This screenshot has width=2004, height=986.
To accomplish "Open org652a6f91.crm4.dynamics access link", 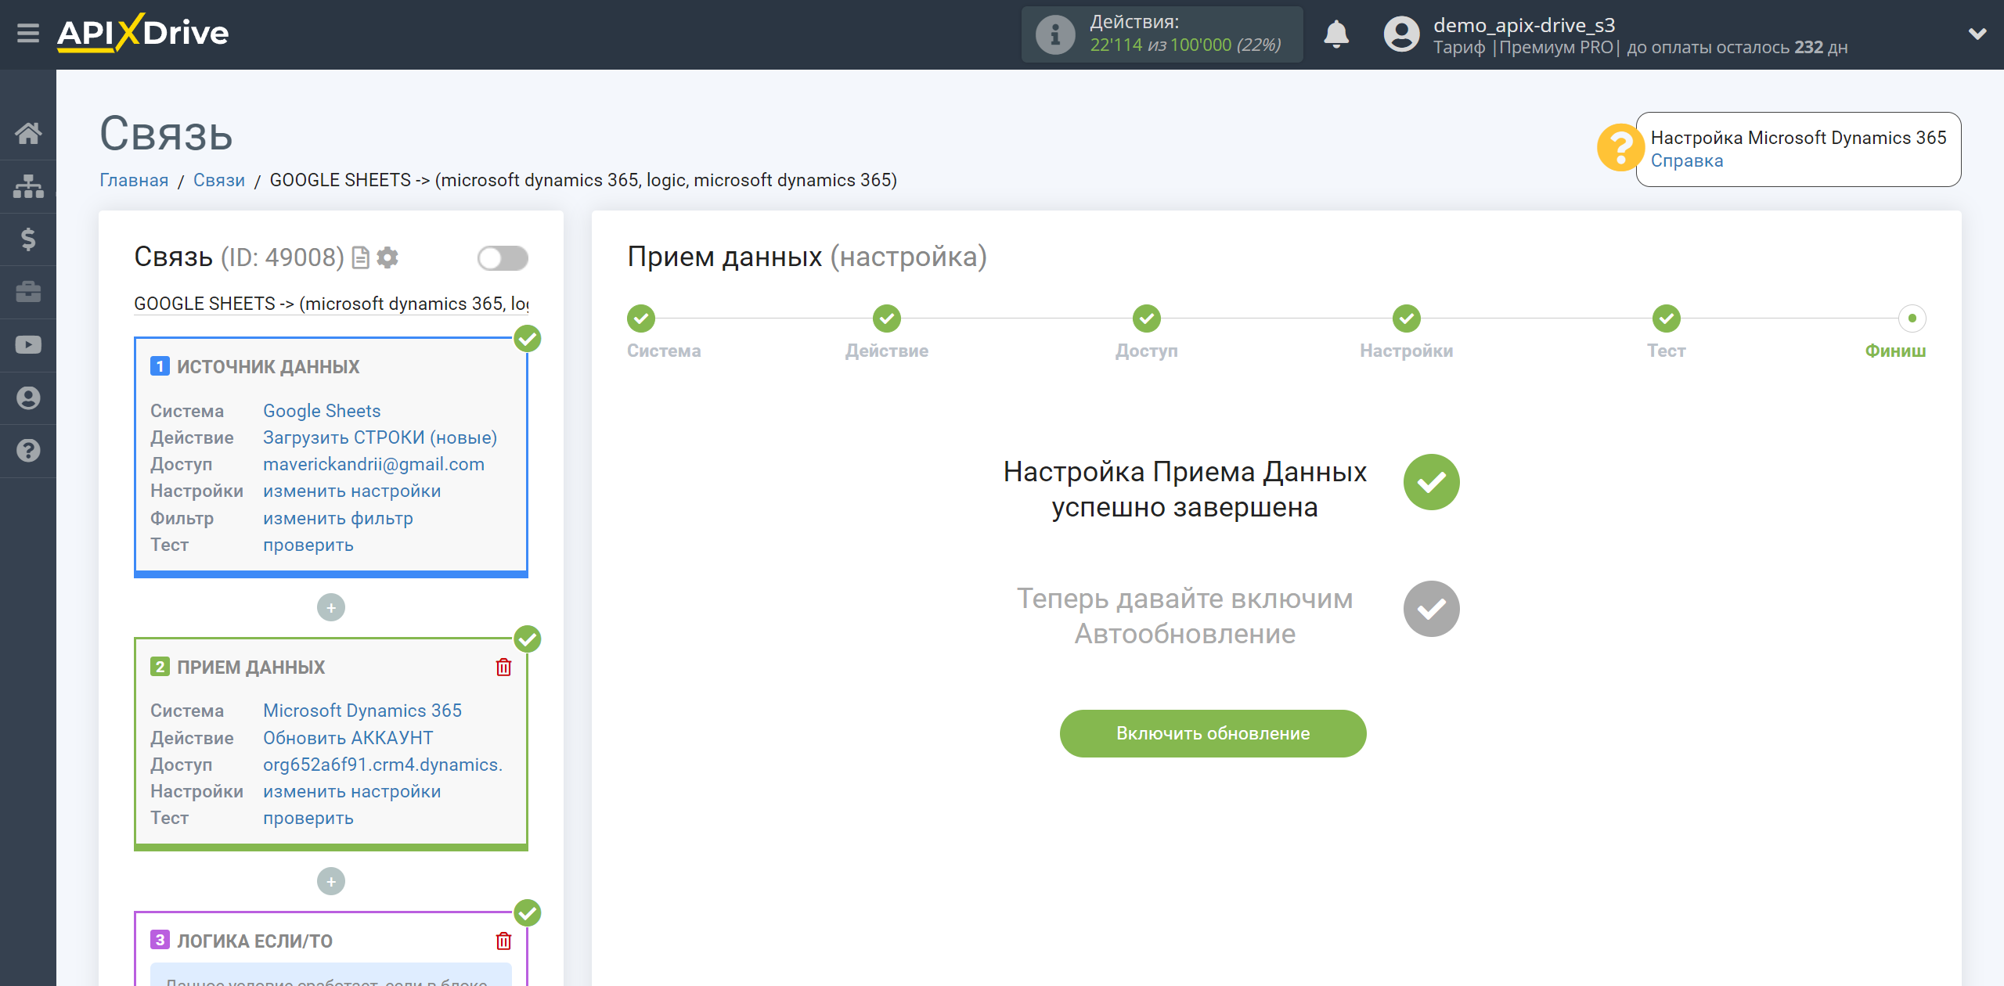I will tap(383, 765).
